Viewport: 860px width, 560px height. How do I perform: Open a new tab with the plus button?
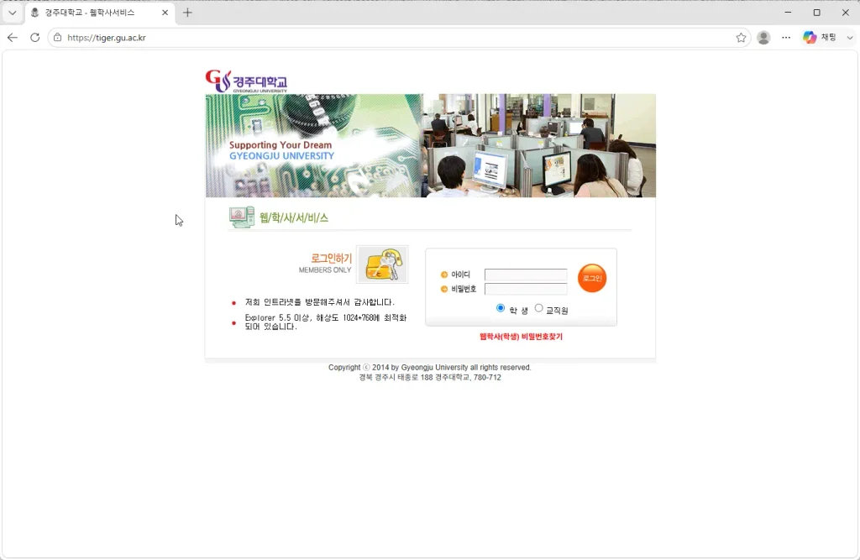187,13
